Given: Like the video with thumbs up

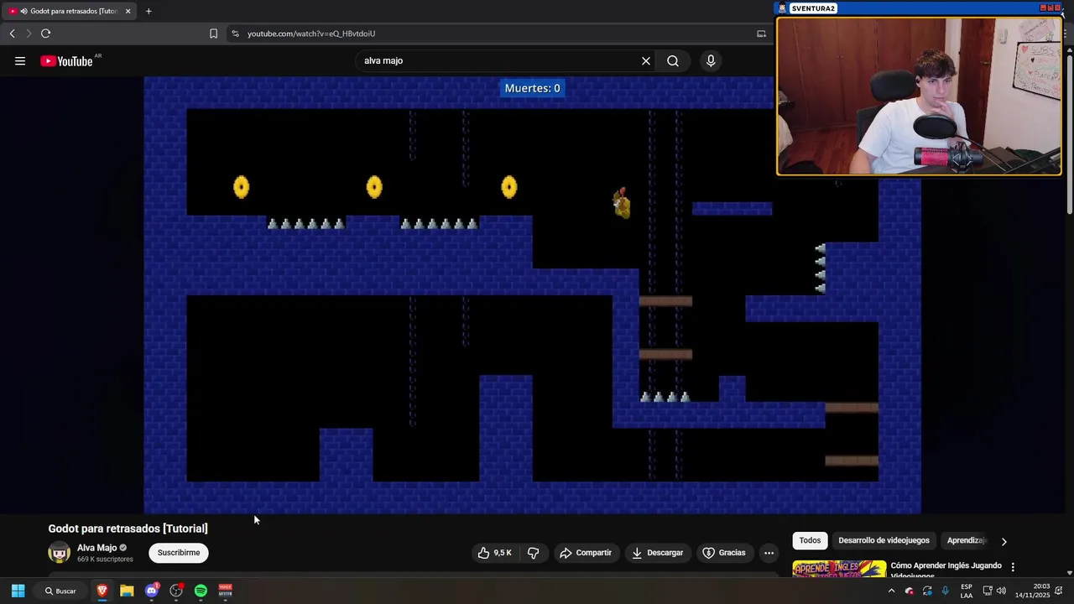Looking at the screenshot, I should tap(494, 553).
